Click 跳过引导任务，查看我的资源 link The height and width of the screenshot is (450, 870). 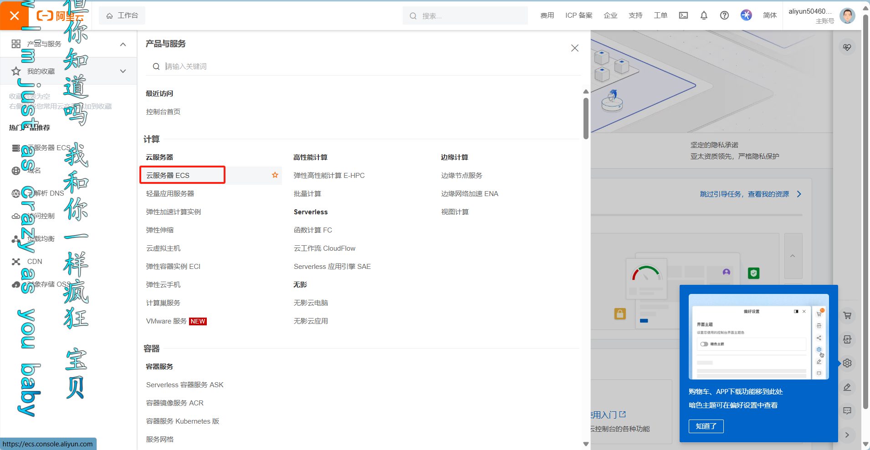(x=744, y=194)
